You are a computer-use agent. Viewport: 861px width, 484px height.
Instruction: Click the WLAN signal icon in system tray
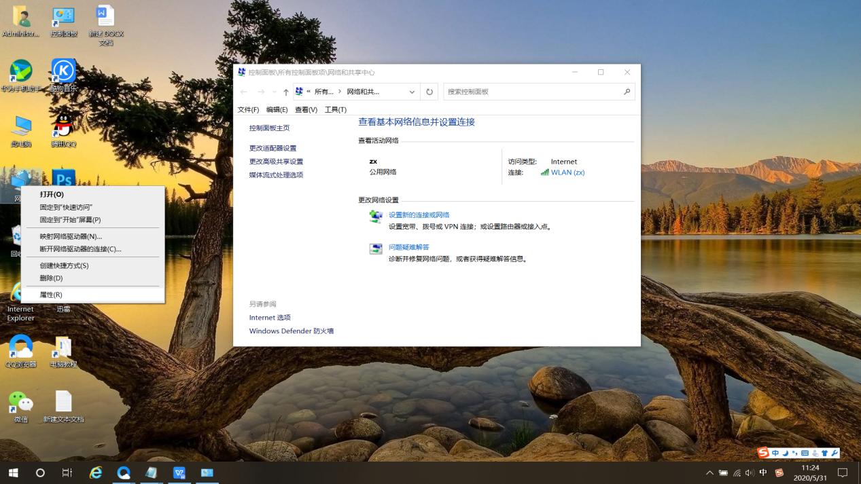737,473
